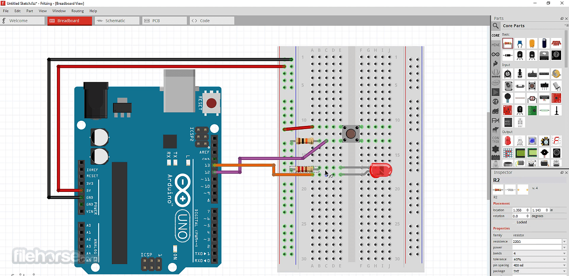569x276 pixels.
Task: Click the Arduino RESET button
Action: click(212, 103)
